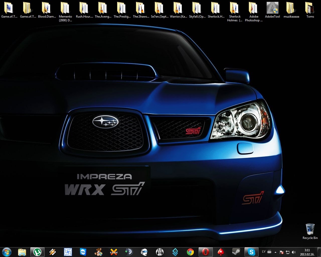Click the LV input language indicator

click(264, 252)
